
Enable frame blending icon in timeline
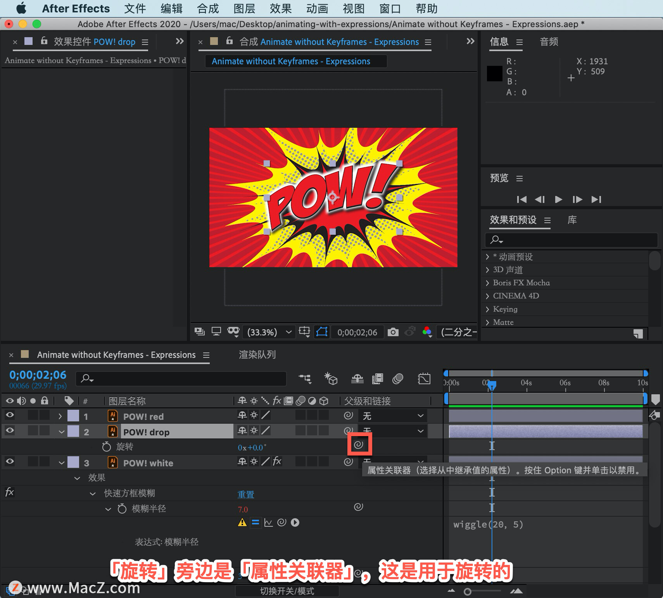(377, 379)
